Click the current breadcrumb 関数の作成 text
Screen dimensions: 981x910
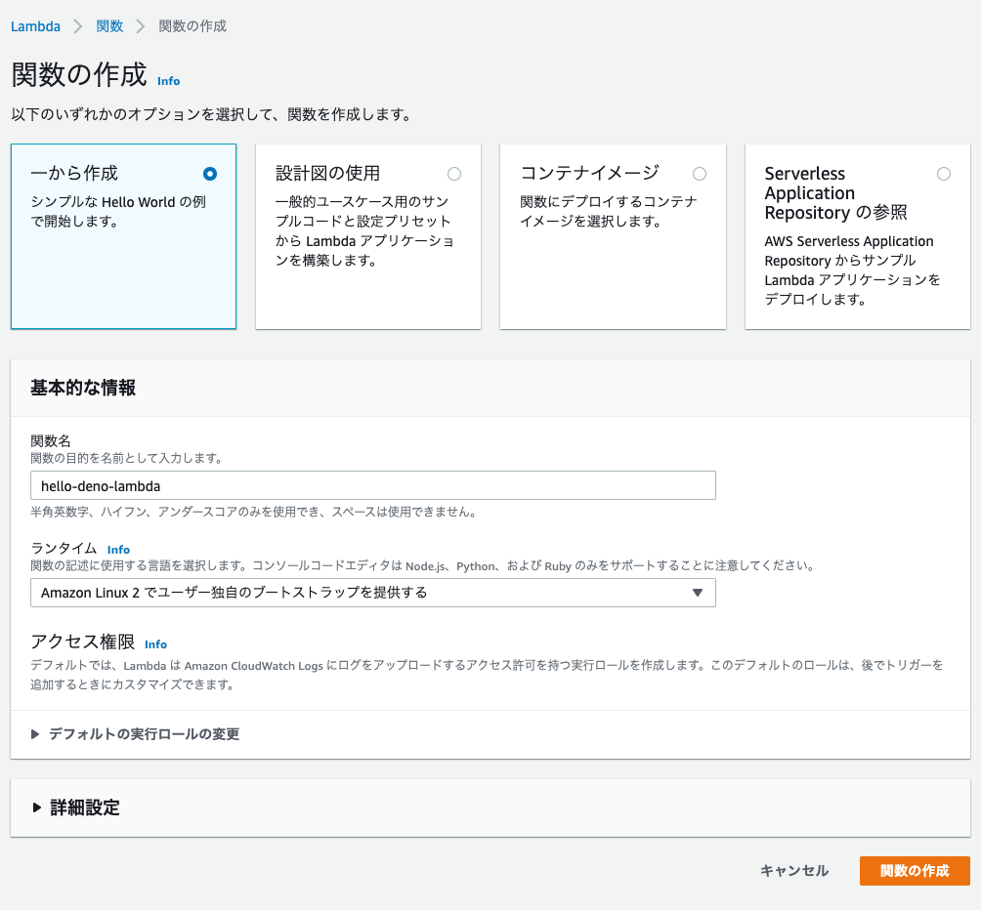tap(192, 26)
